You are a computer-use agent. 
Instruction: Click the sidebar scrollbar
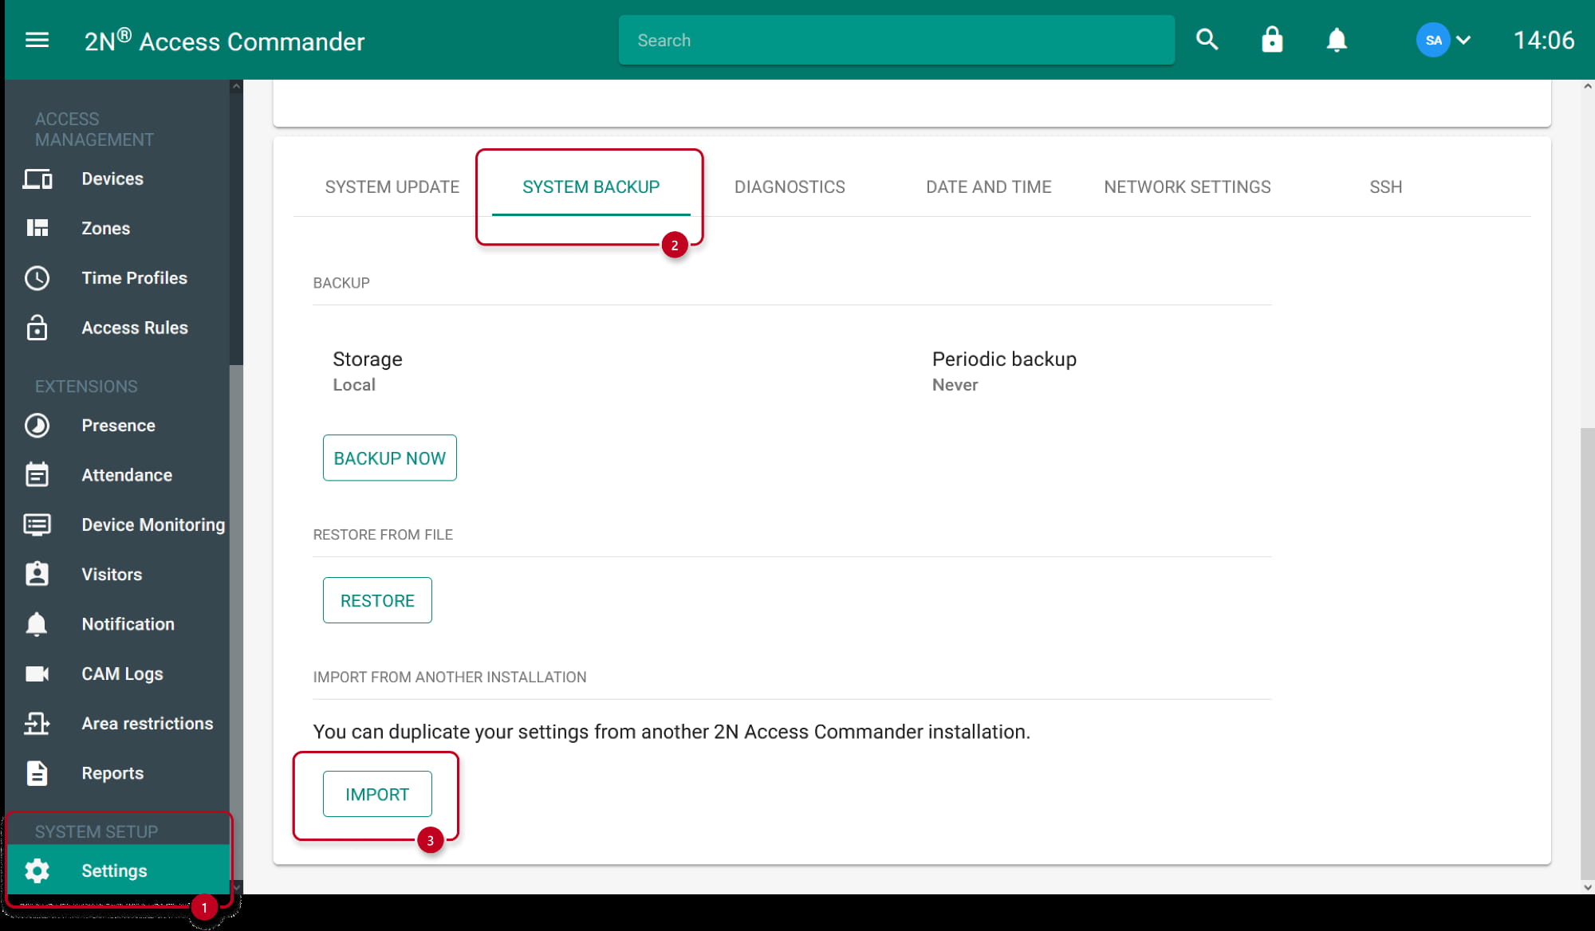point(236,622)
